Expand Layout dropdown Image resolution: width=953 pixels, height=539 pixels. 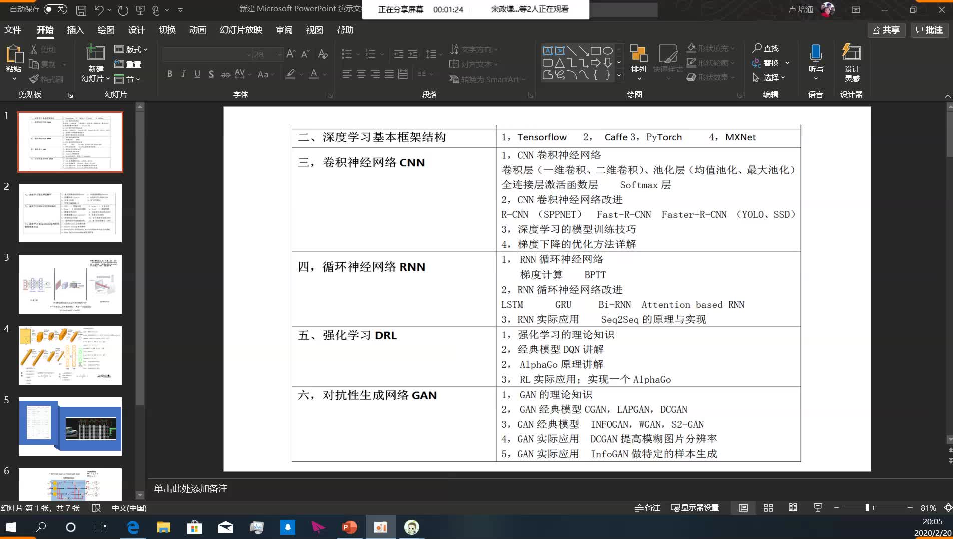pyautogui.click(x=131, y=49)
